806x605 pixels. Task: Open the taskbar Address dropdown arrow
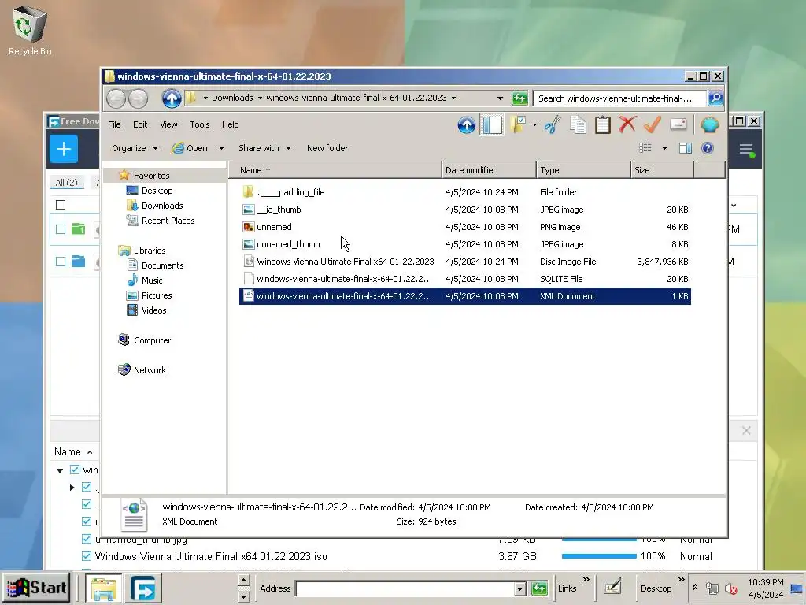point(519,588)
